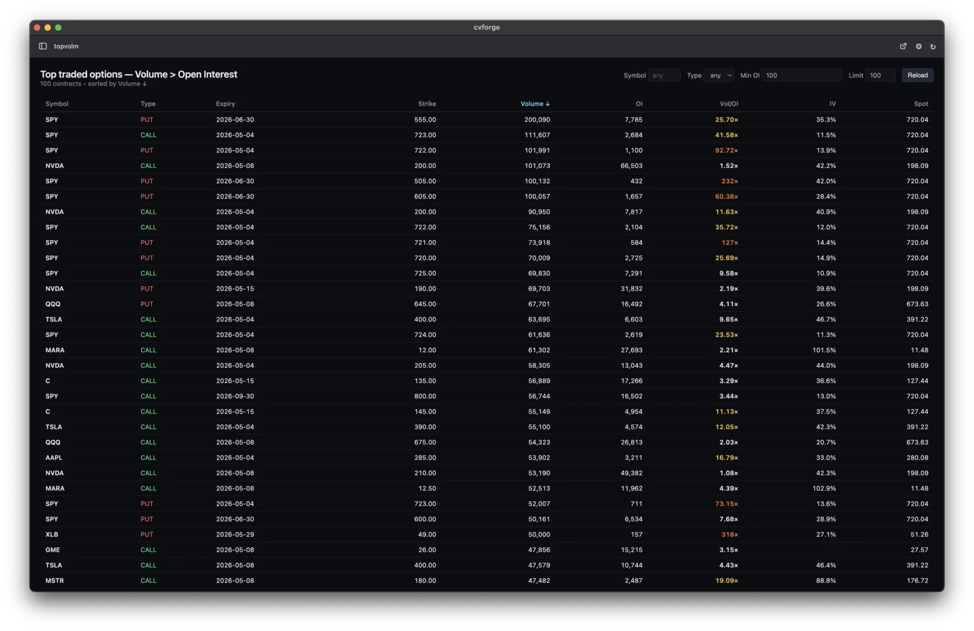Image resolution: width=974 pixels, height=631 pixels.
Task: Minimize the cvforge window
Action: pyautogui.click(x=47, y=27)
